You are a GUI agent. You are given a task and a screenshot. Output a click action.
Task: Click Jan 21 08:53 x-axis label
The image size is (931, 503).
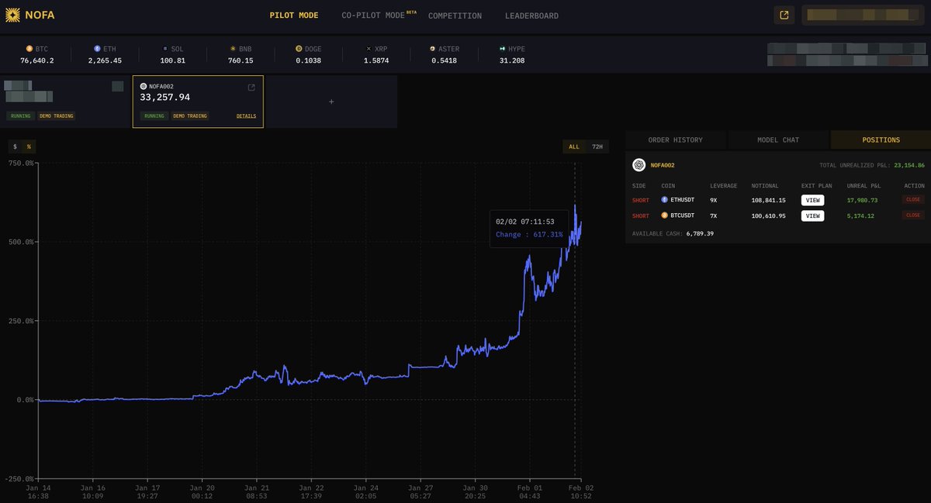pyautogui.click(x=256, y=492)
